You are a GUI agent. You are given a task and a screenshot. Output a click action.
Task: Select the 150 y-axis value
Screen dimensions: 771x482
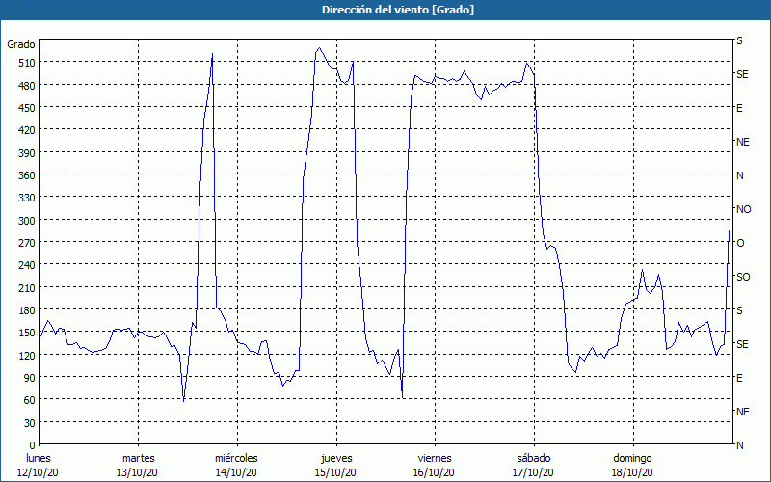tap(27, 333)
